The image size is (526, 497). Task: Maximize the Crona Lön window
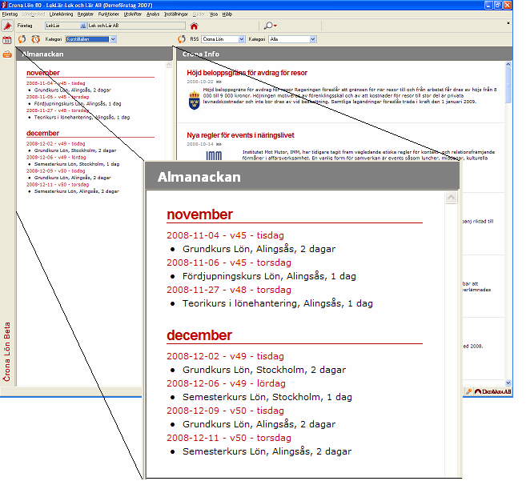498,5
